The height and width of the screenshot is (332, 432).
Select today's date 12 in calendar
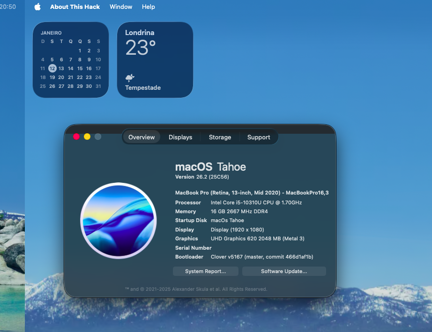tap(52, 68)
